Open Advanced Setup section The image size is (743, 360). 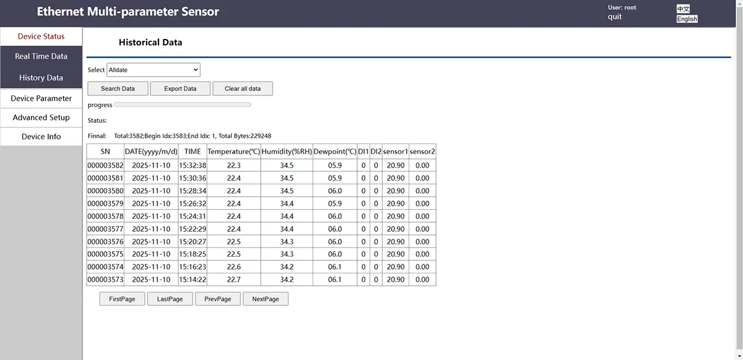[41, 118]
